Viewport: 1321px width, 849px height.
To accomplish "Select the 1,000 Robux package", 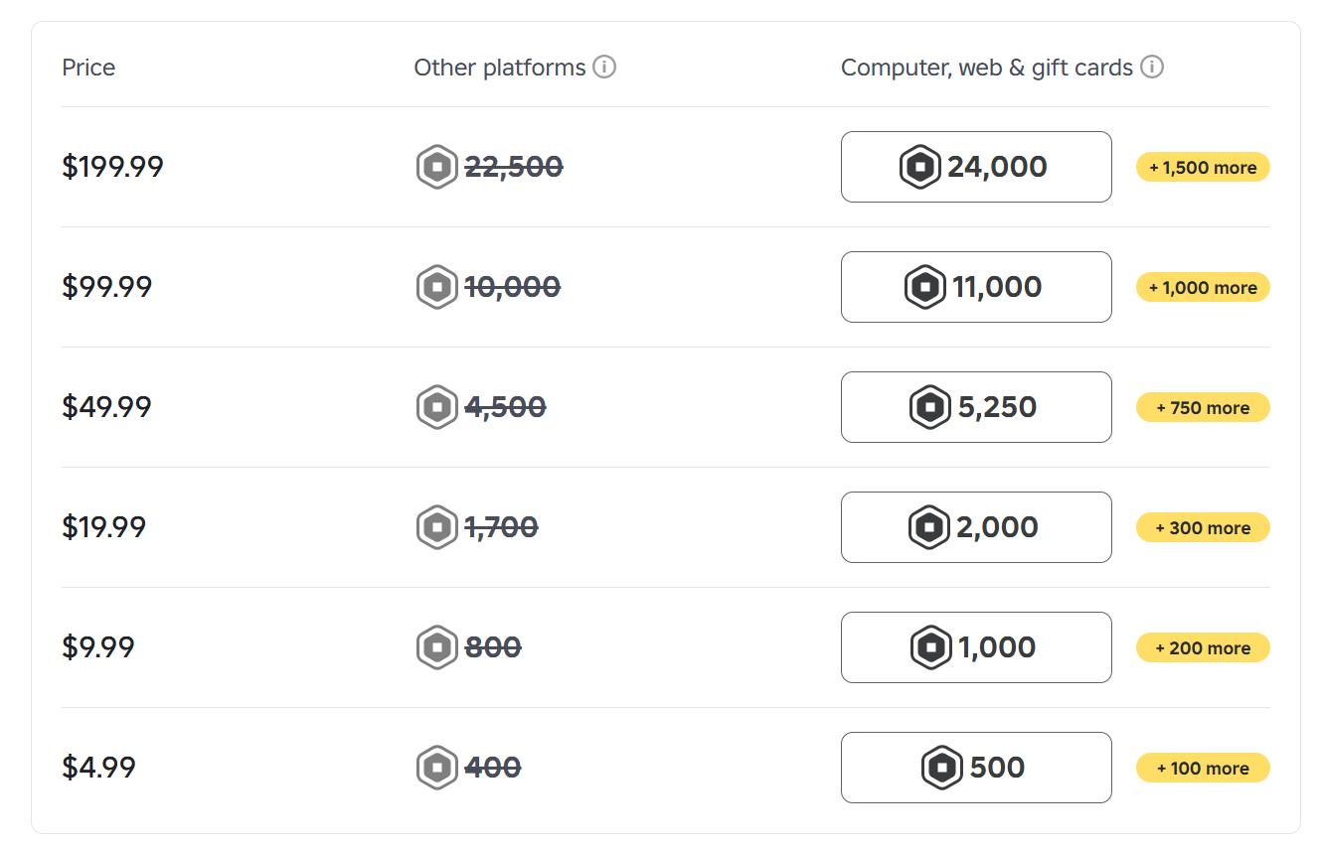I will click(975, 647).
